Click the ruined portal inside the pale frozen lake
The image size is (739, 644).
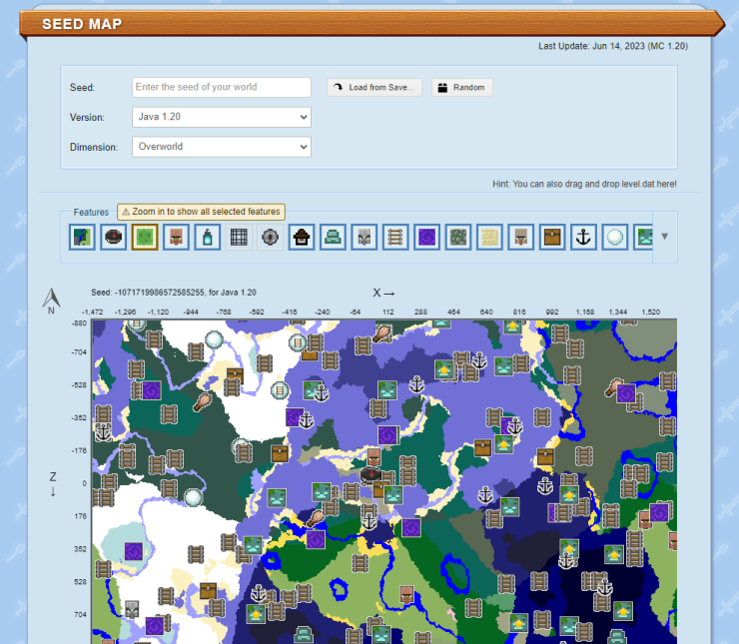(x=134, y=551)
